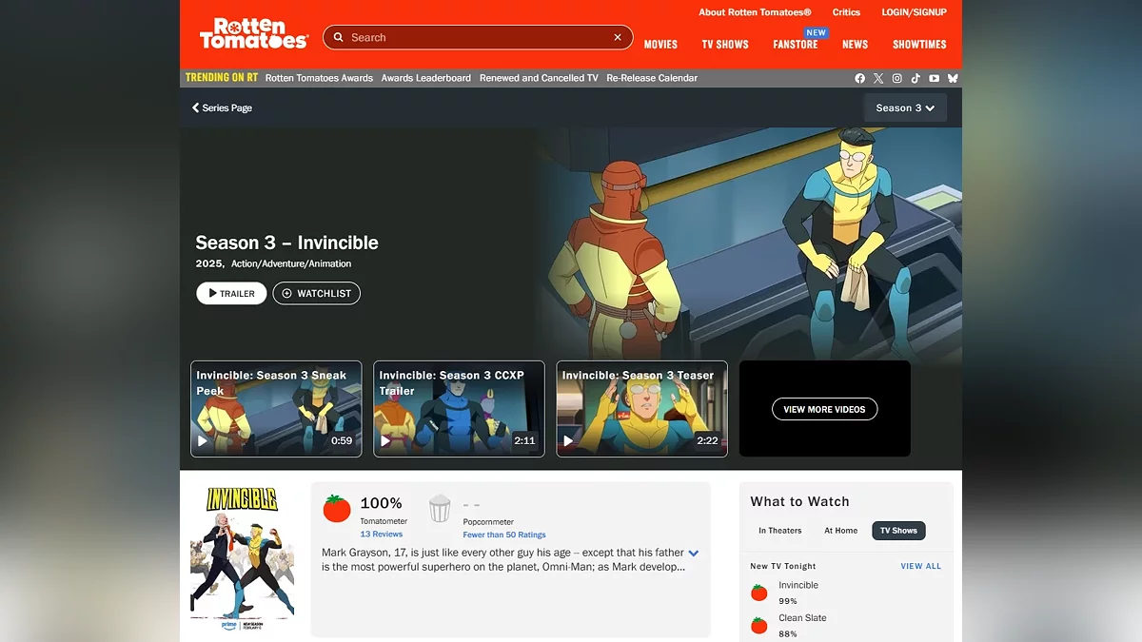Select the TV Shows tab
The width and height of the screenshot is (1142, 642).
[x=898, y=531]
